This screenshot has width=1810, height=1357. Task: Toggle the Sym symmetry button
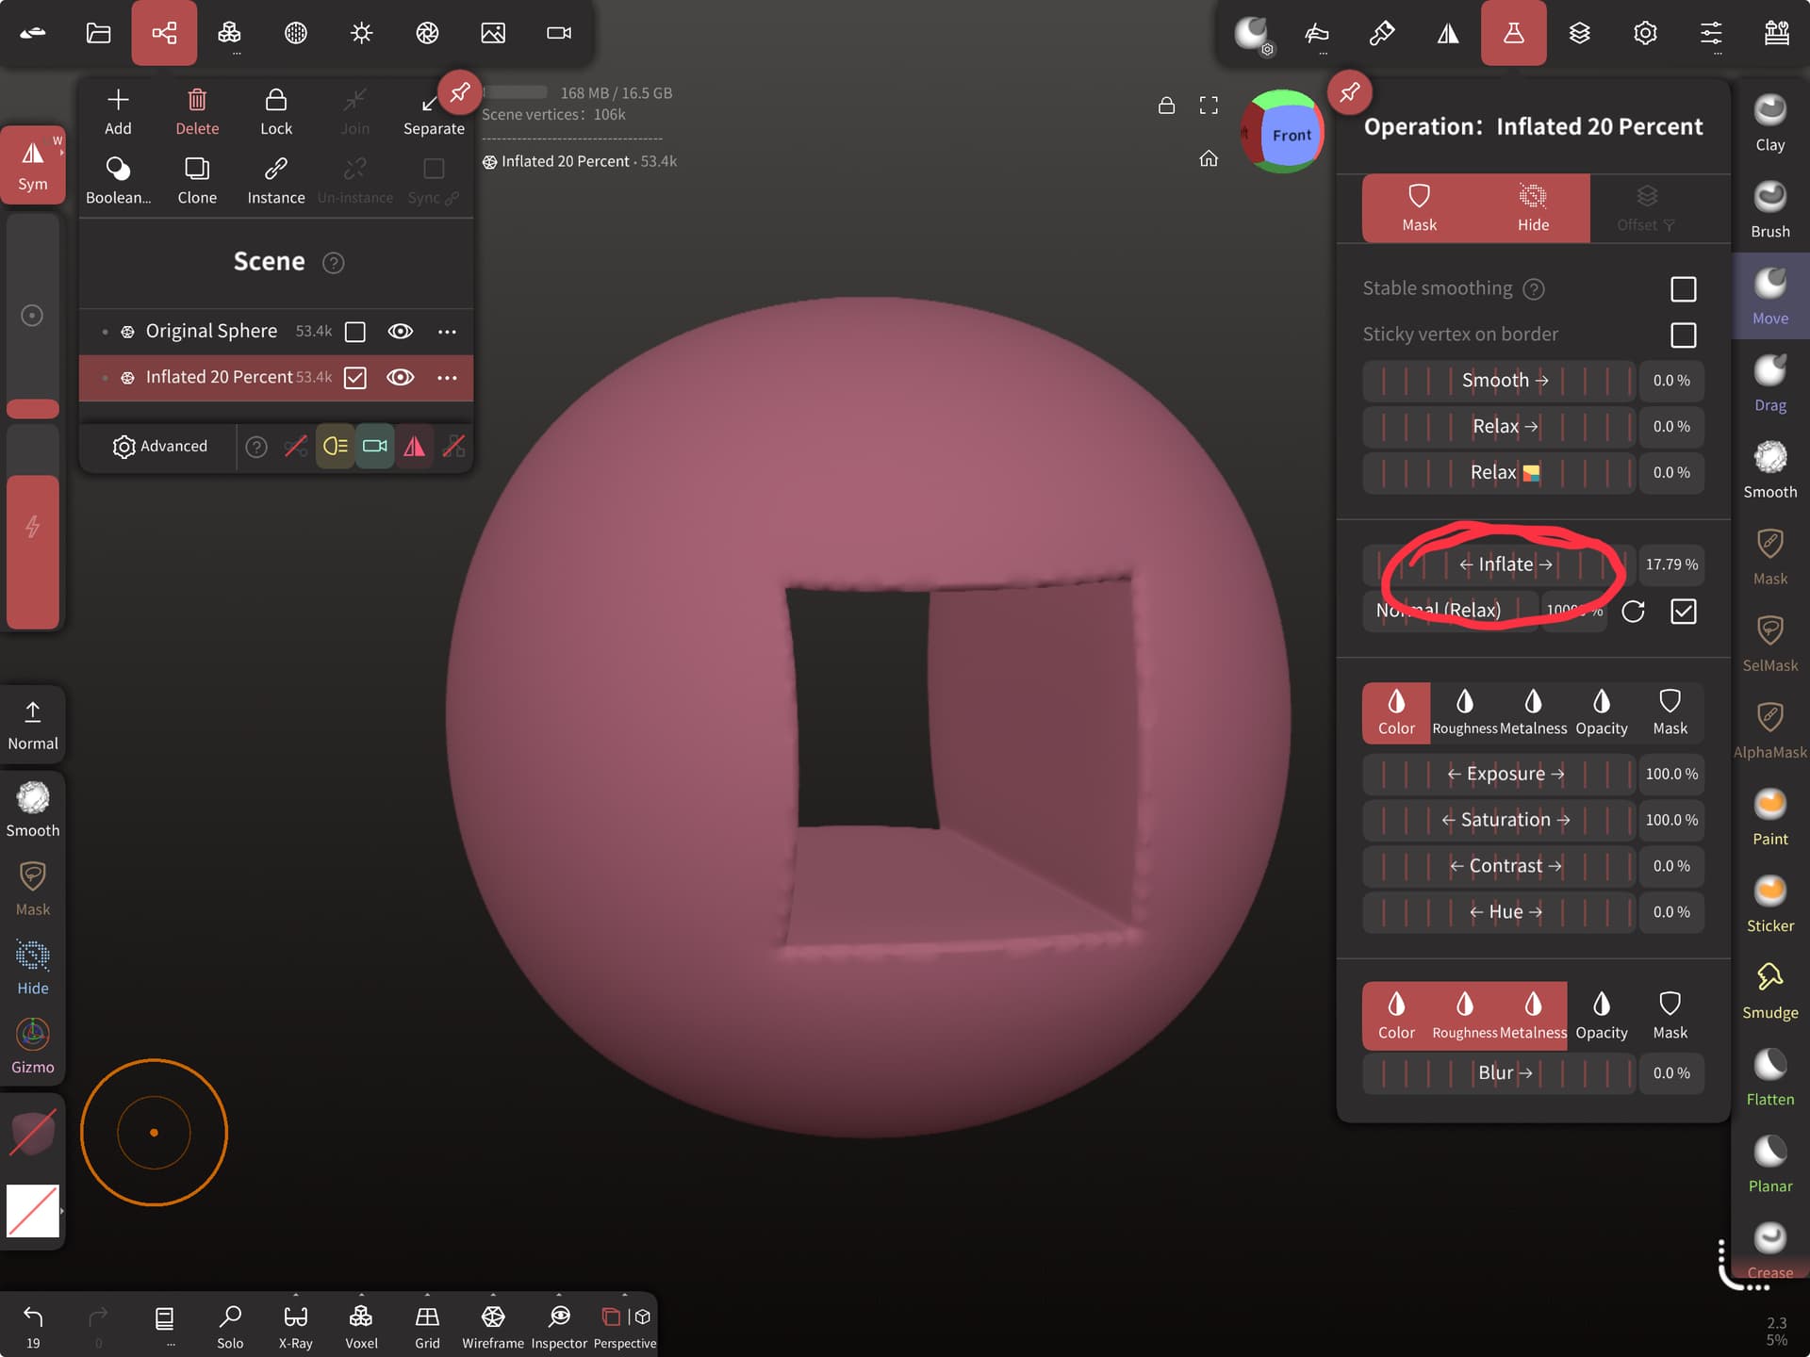coord(33,166)
